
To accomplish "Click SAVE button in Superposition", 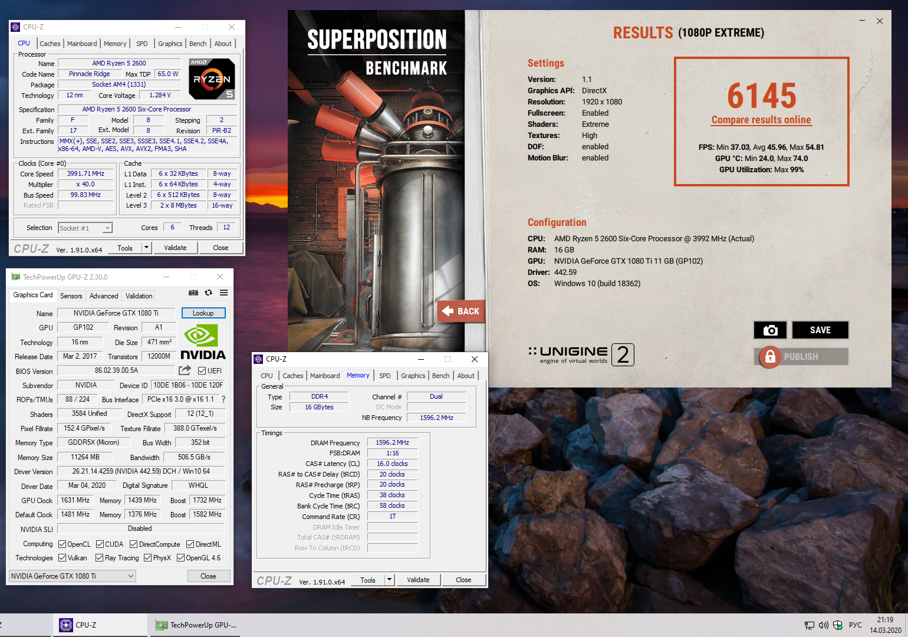I will (820, 330).
